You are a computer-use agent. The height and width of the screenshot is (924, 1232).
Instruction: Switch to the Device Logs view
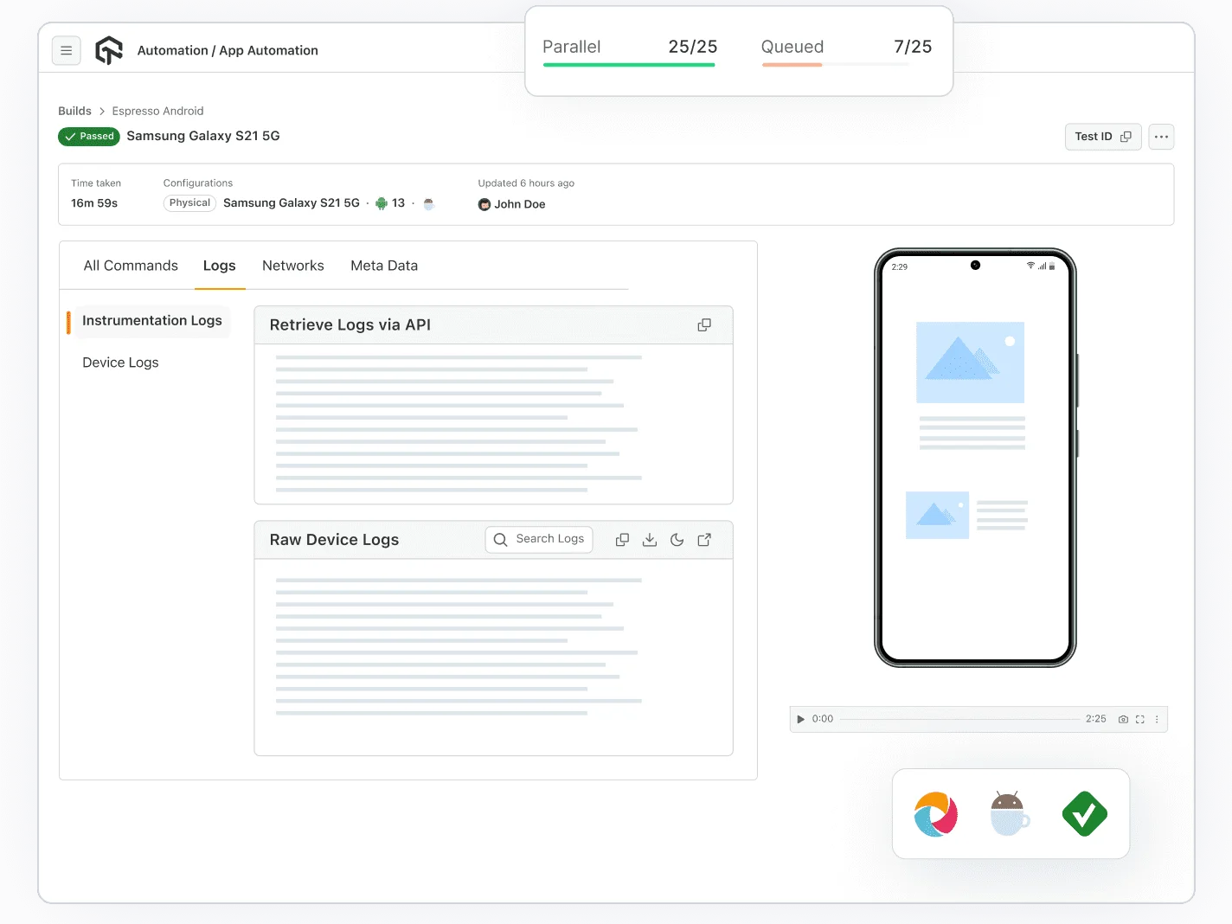pos(120,362)
